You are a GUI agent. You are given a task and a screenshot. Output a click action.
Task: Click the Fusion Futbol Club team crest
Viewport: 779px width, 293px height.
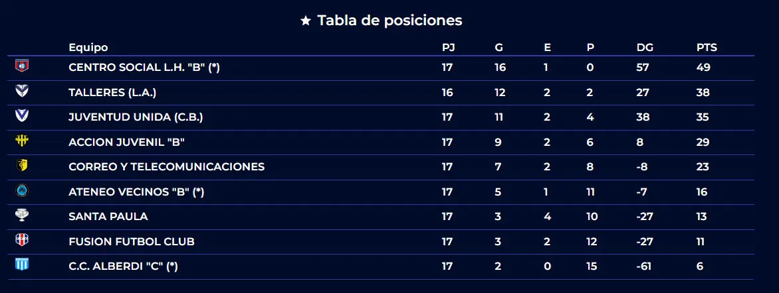(x=22, y=240)
